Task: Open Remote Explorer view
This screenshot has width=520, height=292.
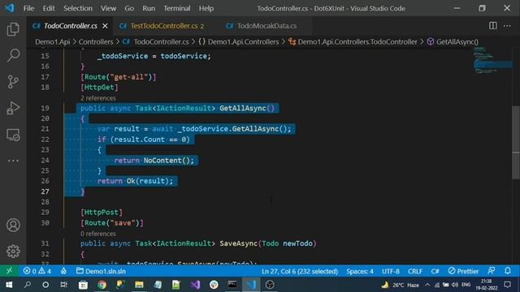Action: pos(13,135)
